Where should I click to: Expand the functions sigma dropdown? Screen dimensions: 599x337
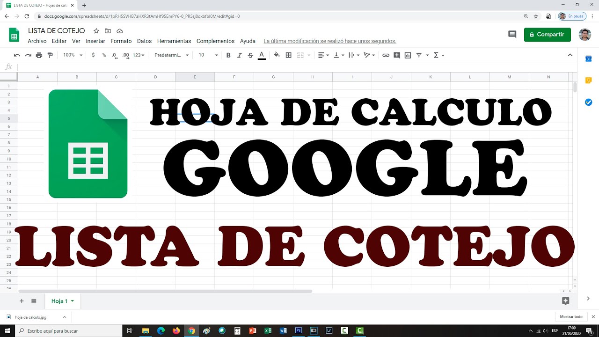[x=438, y=55]
